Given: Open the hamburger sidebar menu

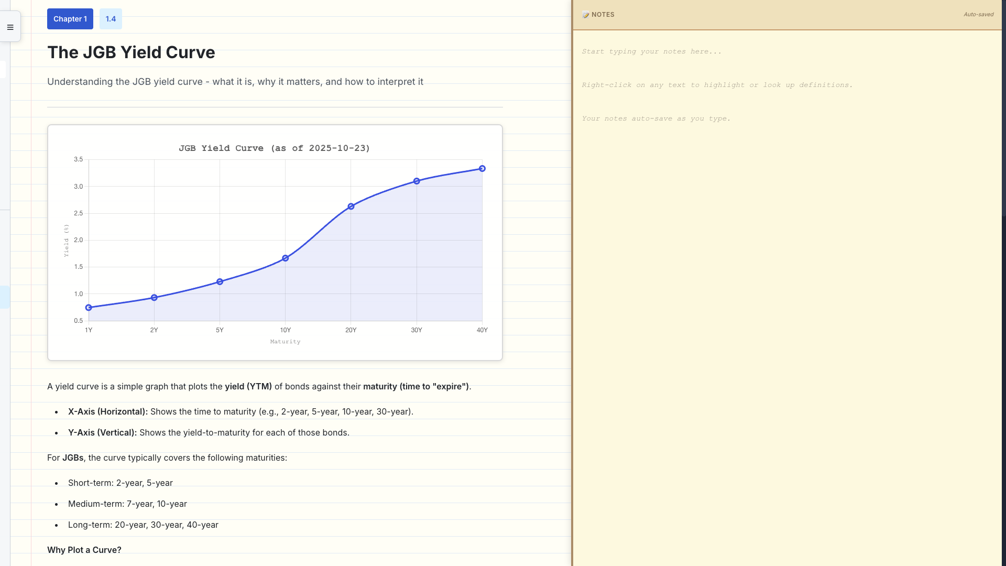Looking at the screenshot, I should coord(10,27).
